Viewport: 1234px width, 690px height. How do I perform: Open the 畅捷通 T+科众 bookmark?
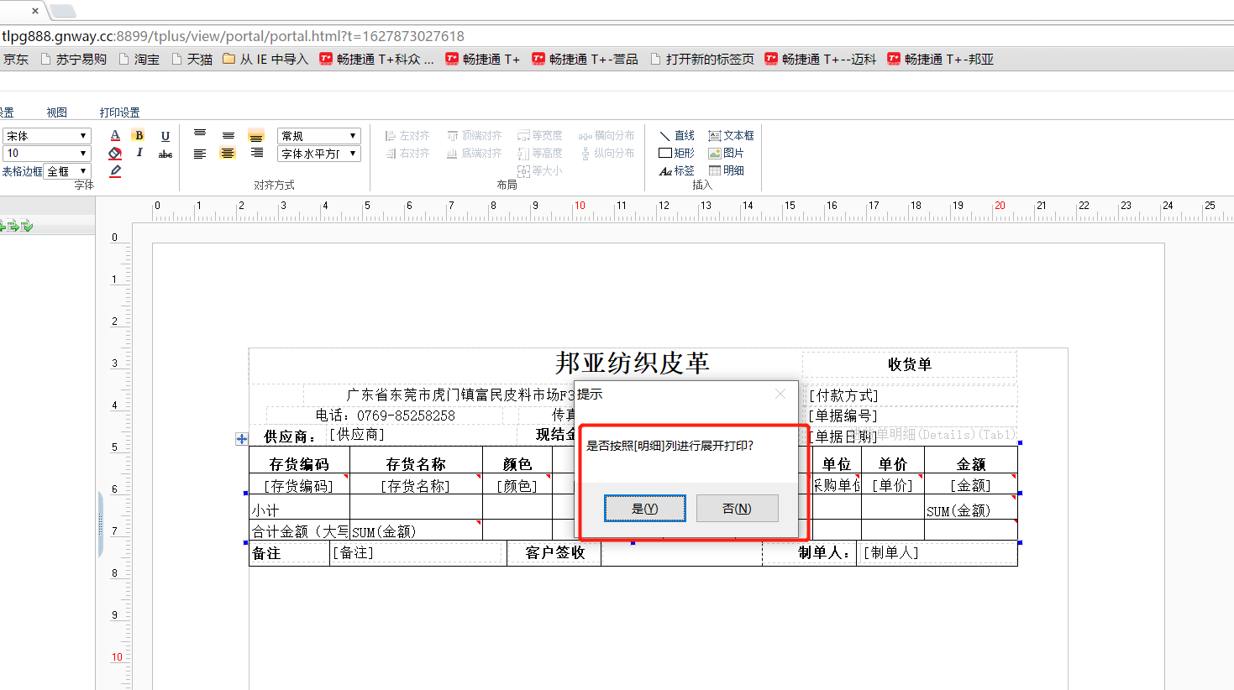[x=377, y=59]
